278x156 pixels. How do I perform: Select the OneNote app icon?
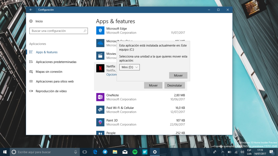coord(100,97)
